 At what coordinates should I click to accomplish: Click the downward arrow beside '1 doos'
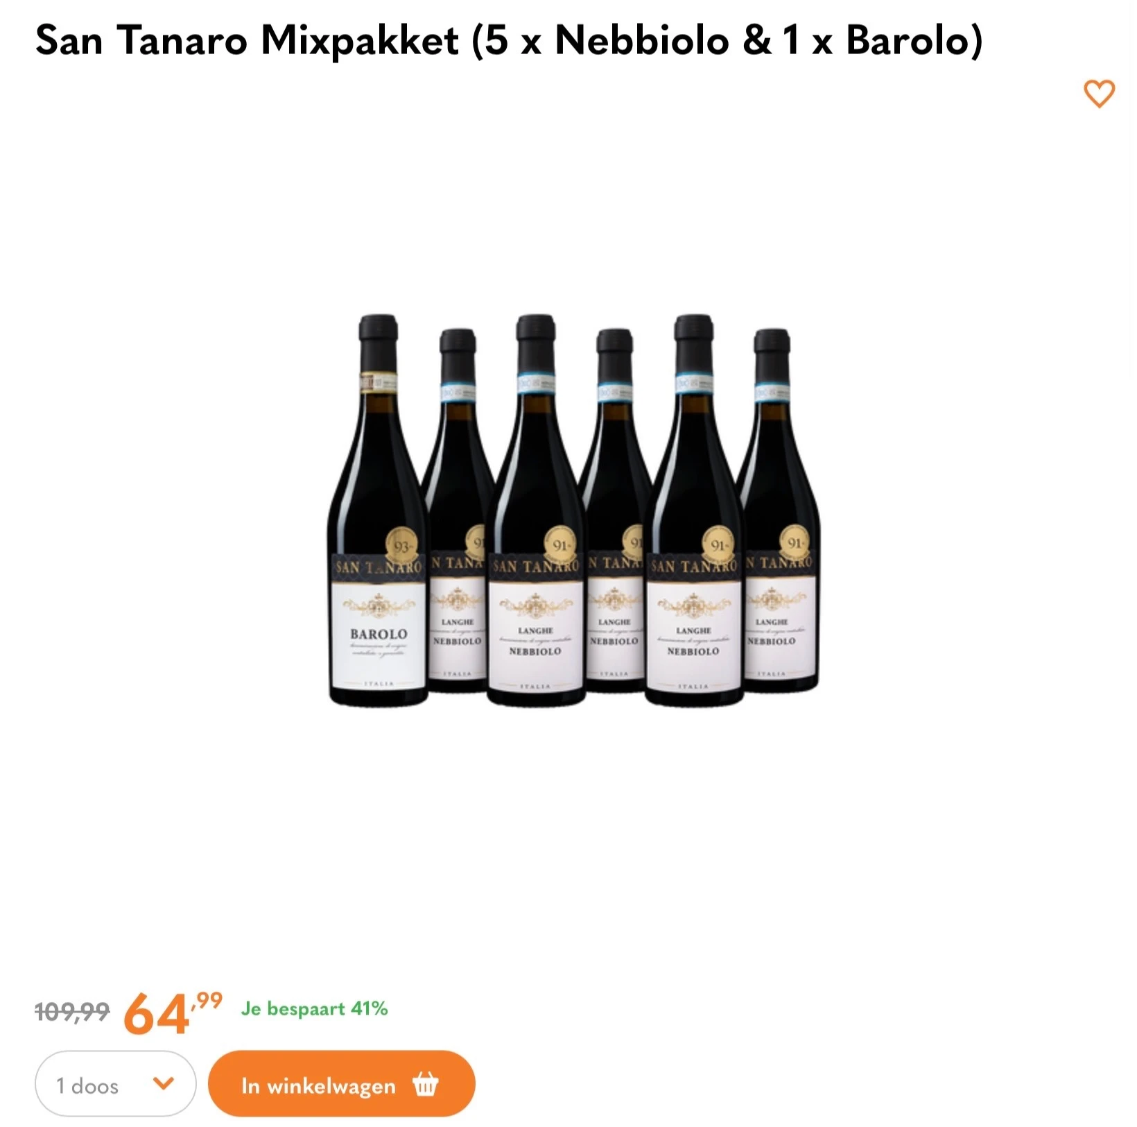(x=164, y=1083)
